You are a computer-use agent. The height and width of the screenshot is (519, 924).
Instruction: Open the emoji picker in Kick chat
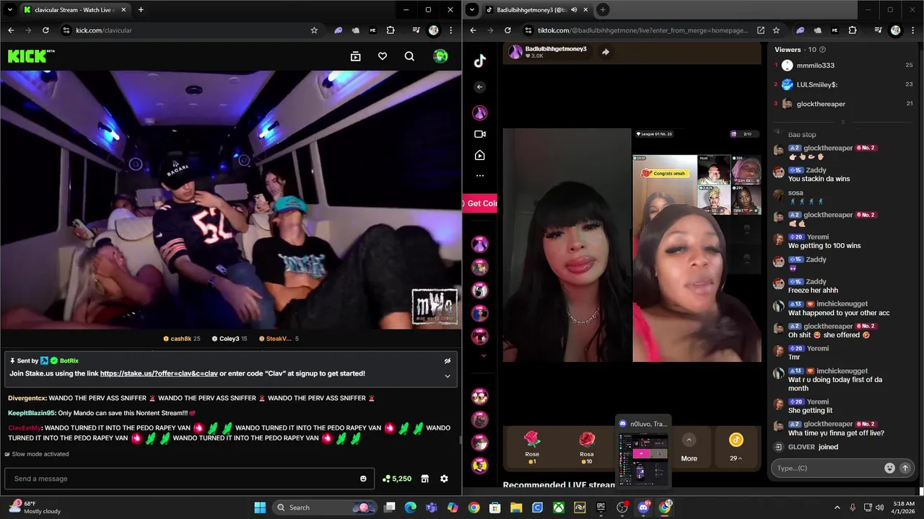(363, 479)
